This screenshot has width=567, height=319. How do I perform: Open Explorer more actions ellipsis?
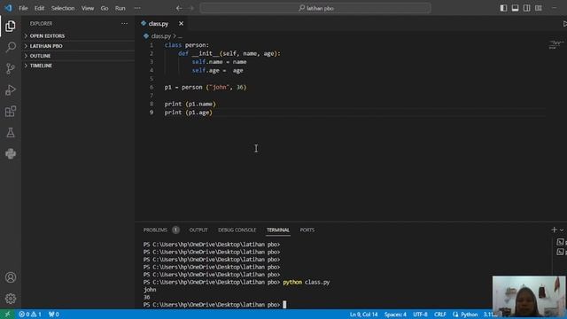tap(124, 24)
